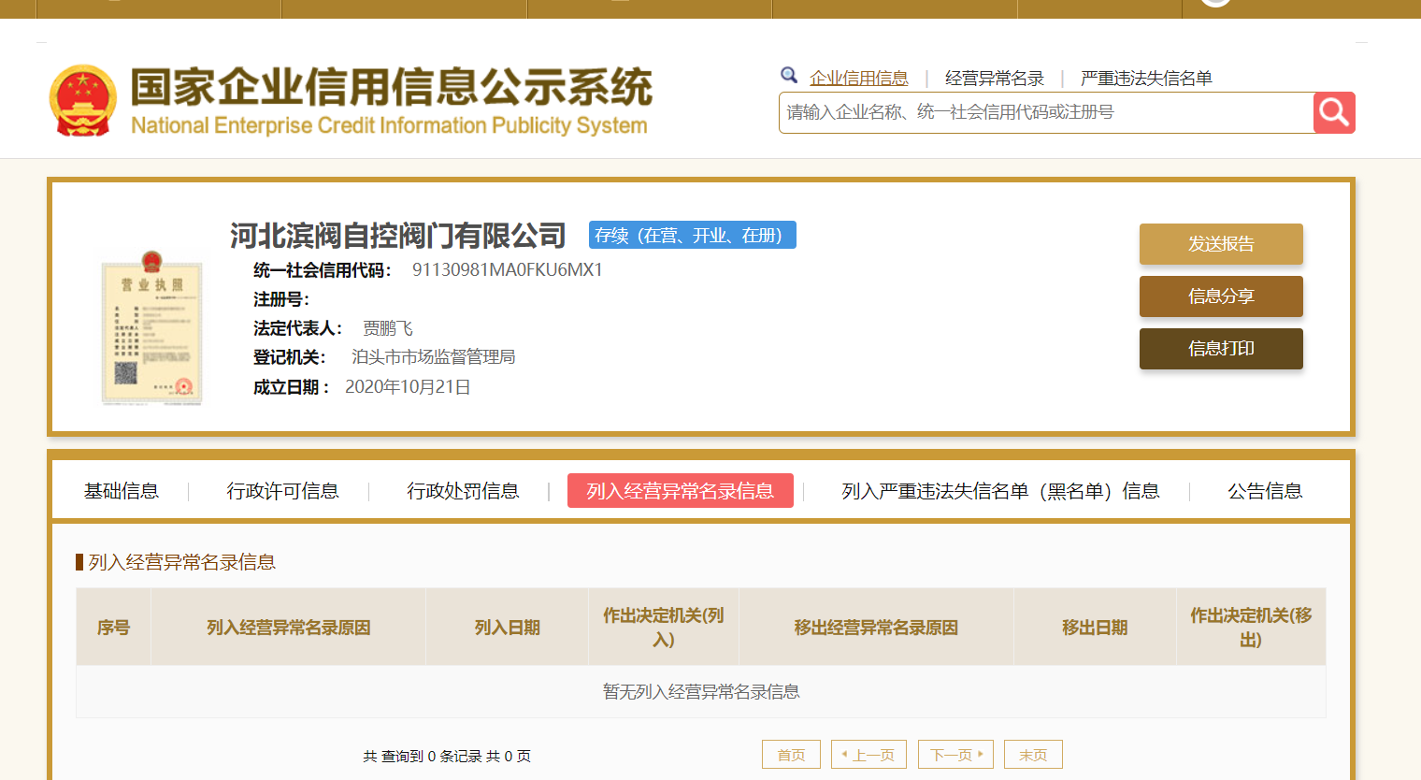Open the 行政处罚信息 tab
This screenshot has width=1421, height=780.
(x=463, y=491)
